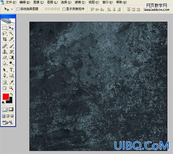This screenshot has height=154, width=173.
Task: Open the 图层 menu
Action: point(52,2)
